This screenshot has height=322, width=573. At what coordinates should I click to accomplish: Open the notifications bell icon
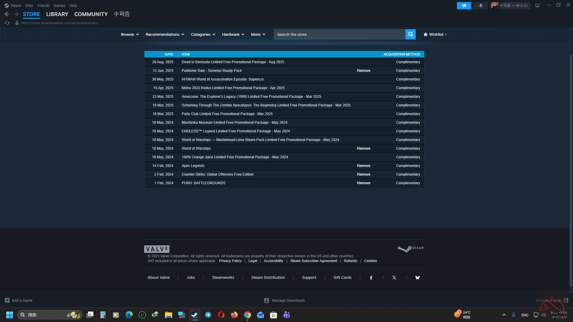[480, 6]
